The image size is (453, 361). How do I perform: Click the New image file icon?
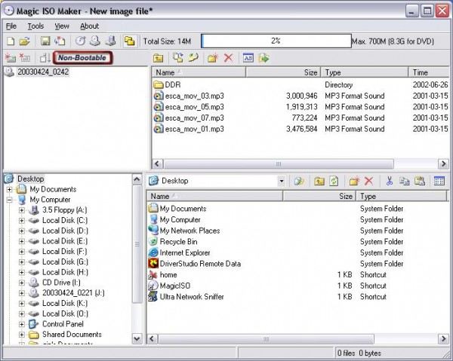11,41
